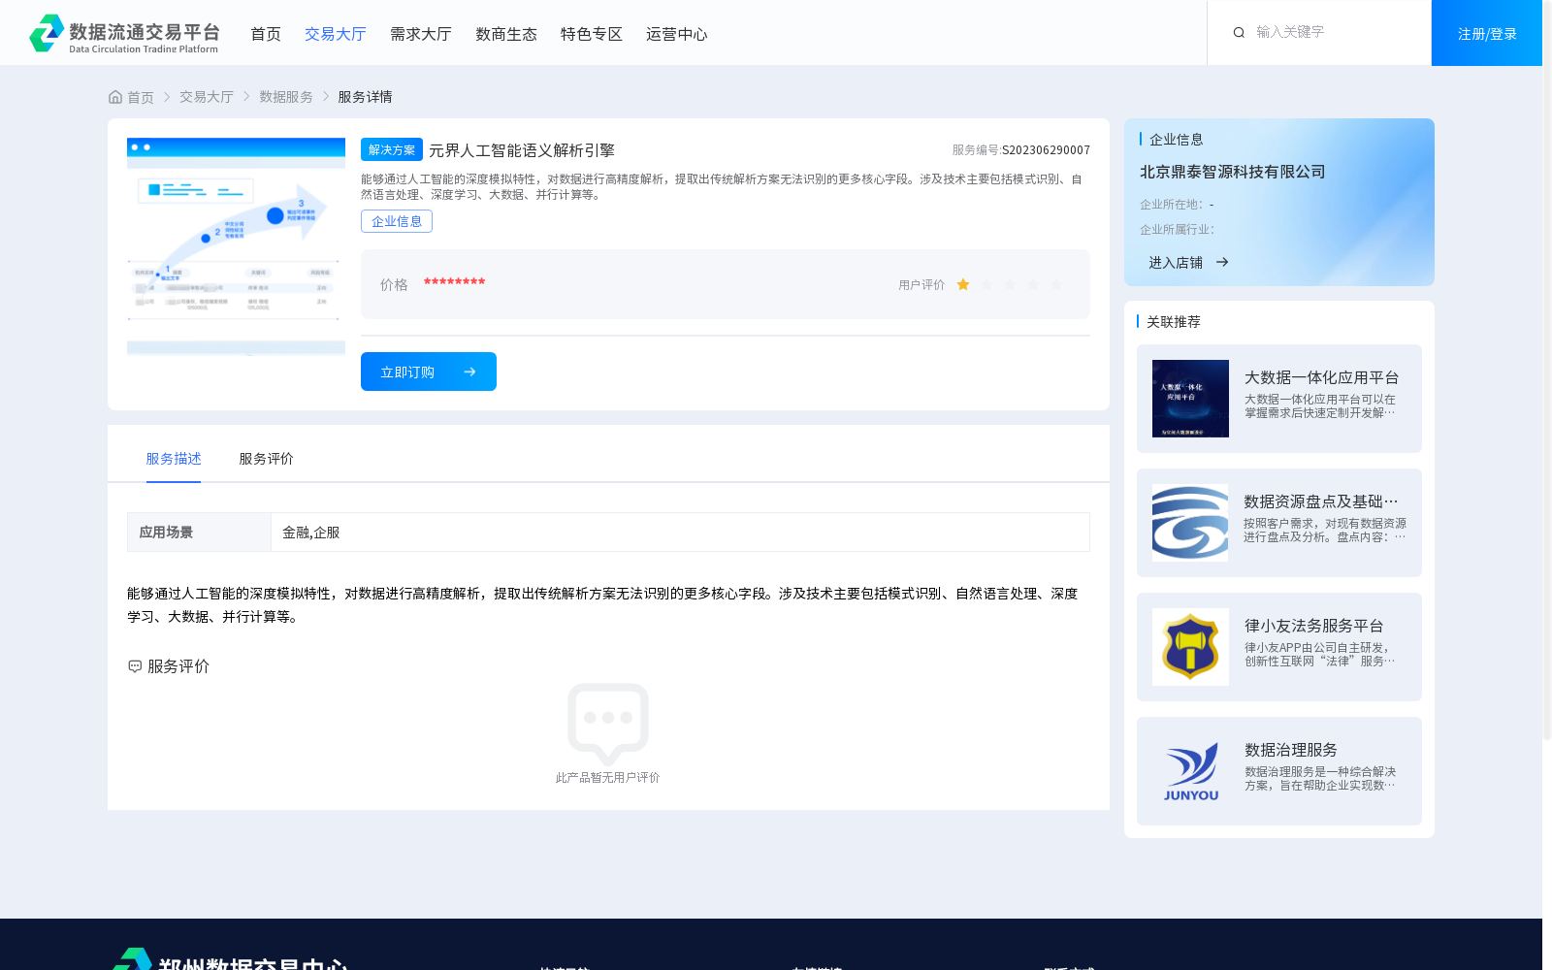Image resolution: width=1552 pixels, height=970 pixels.
Task: Click the masked price asterisks
Action: point(454,282)
